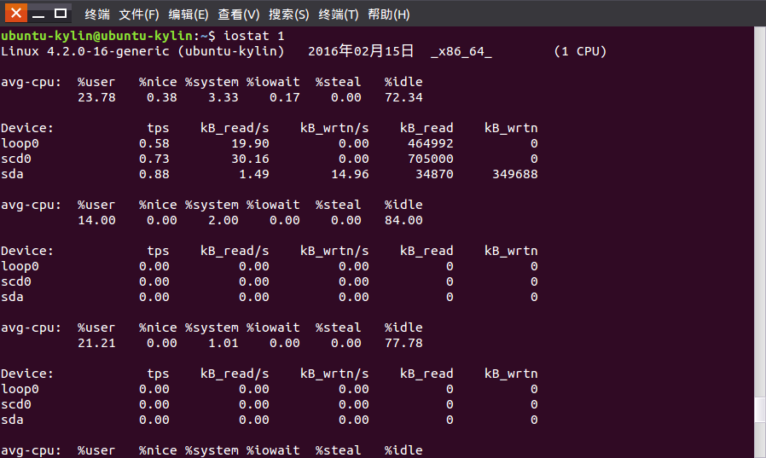This screenshot has width=766, height=458.
Task: Click the first 'kB_wrtn/s' column header
Action: click(334, 128)
